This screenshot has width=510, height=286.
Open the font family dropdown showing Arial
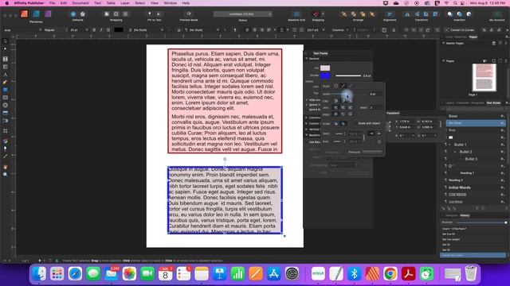pyautogui.click(x=22, y=30)
